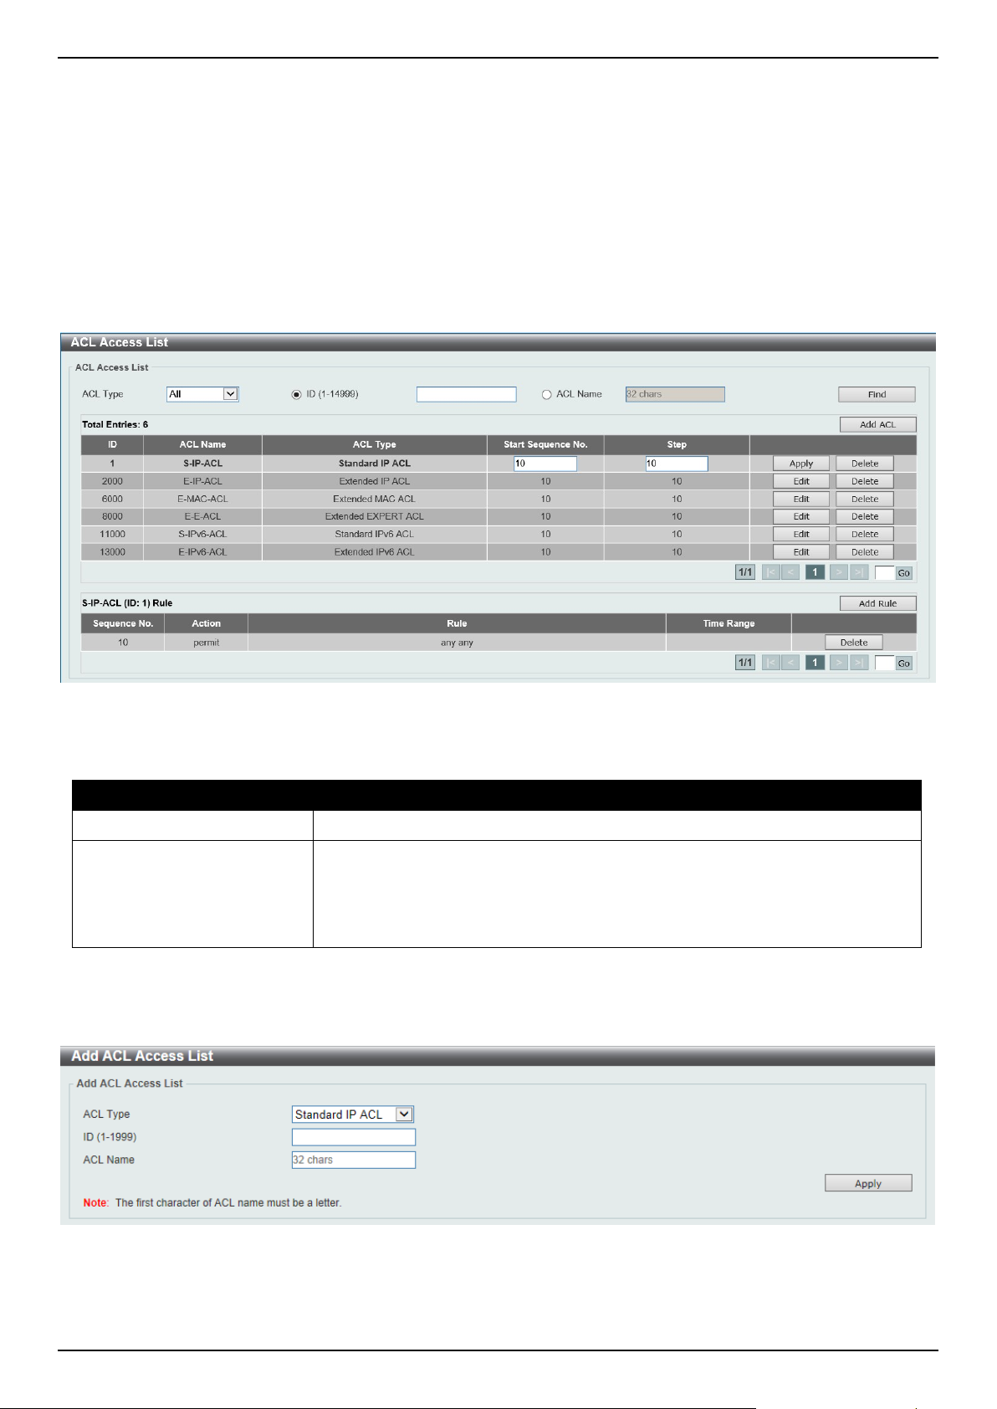Click the Find button
The height and width of the screenshot is (1409, 997).
click(x=877, y=394)
